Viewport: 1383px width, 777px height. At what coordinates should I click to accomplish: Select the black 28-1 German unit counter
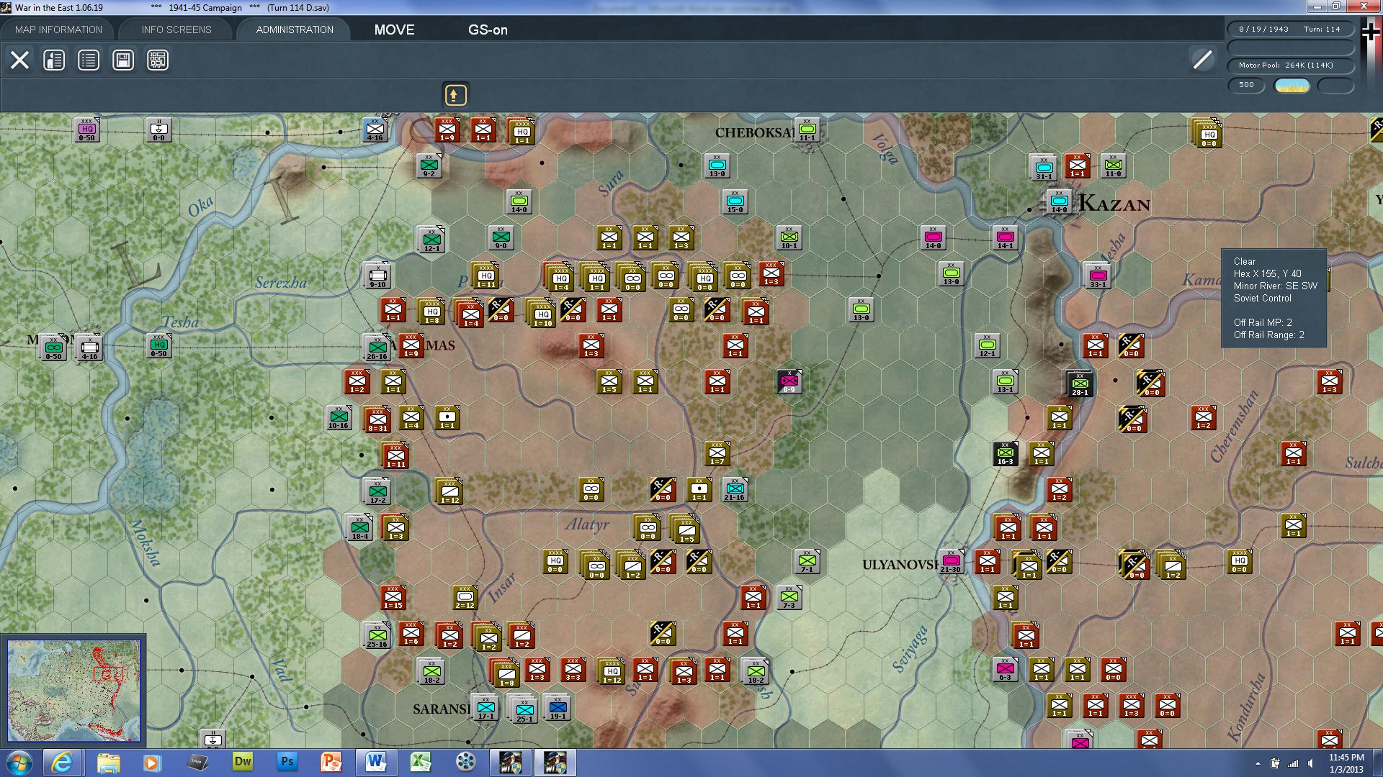(1080, 384)
